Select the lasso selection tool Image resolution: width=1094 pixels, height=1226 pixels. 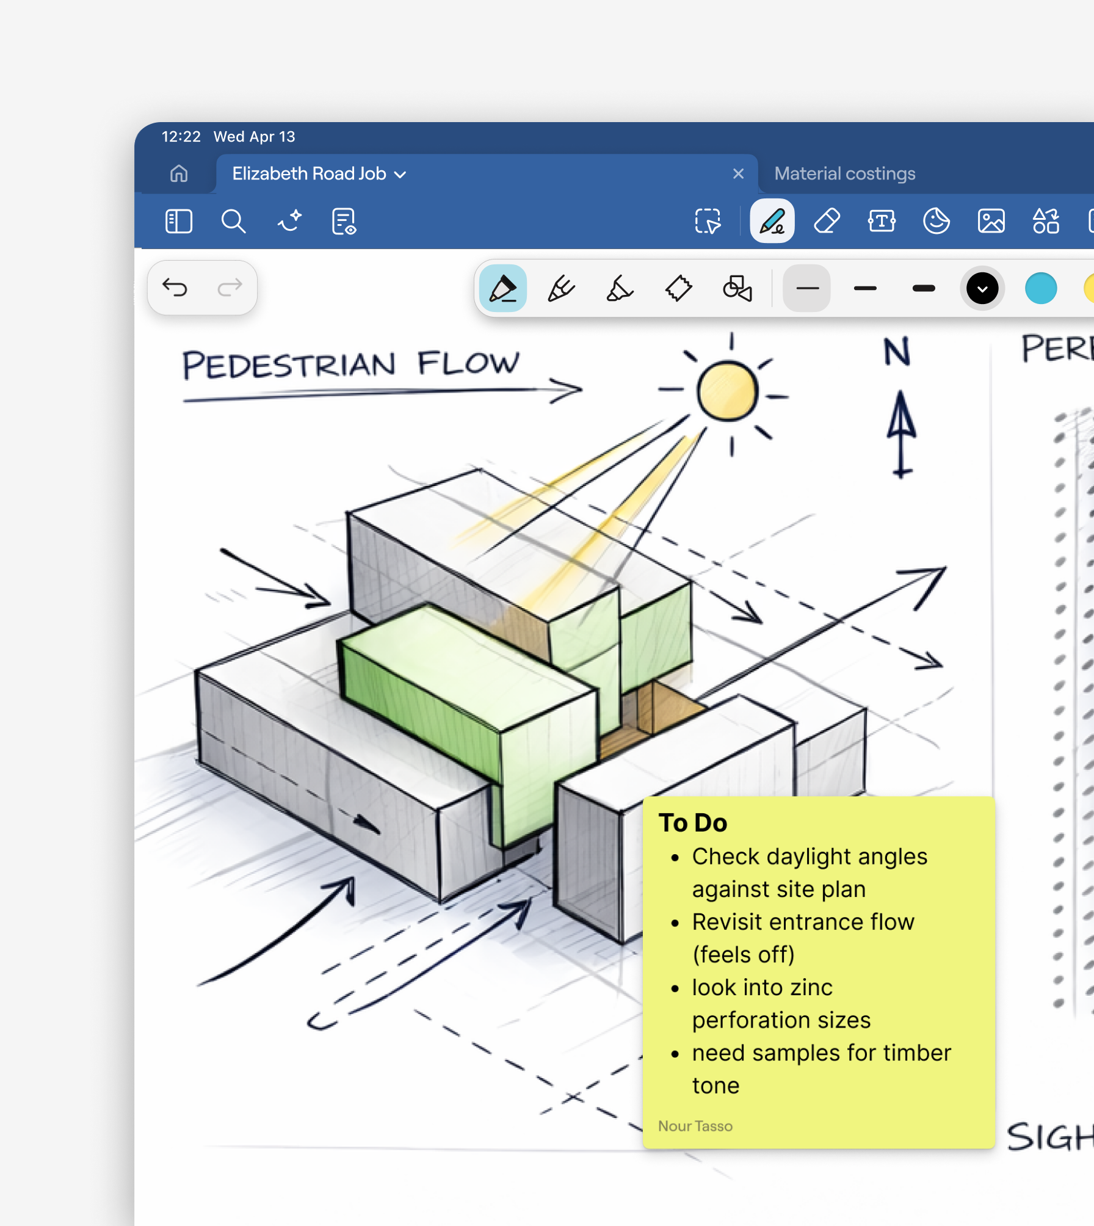coord(708,221)
